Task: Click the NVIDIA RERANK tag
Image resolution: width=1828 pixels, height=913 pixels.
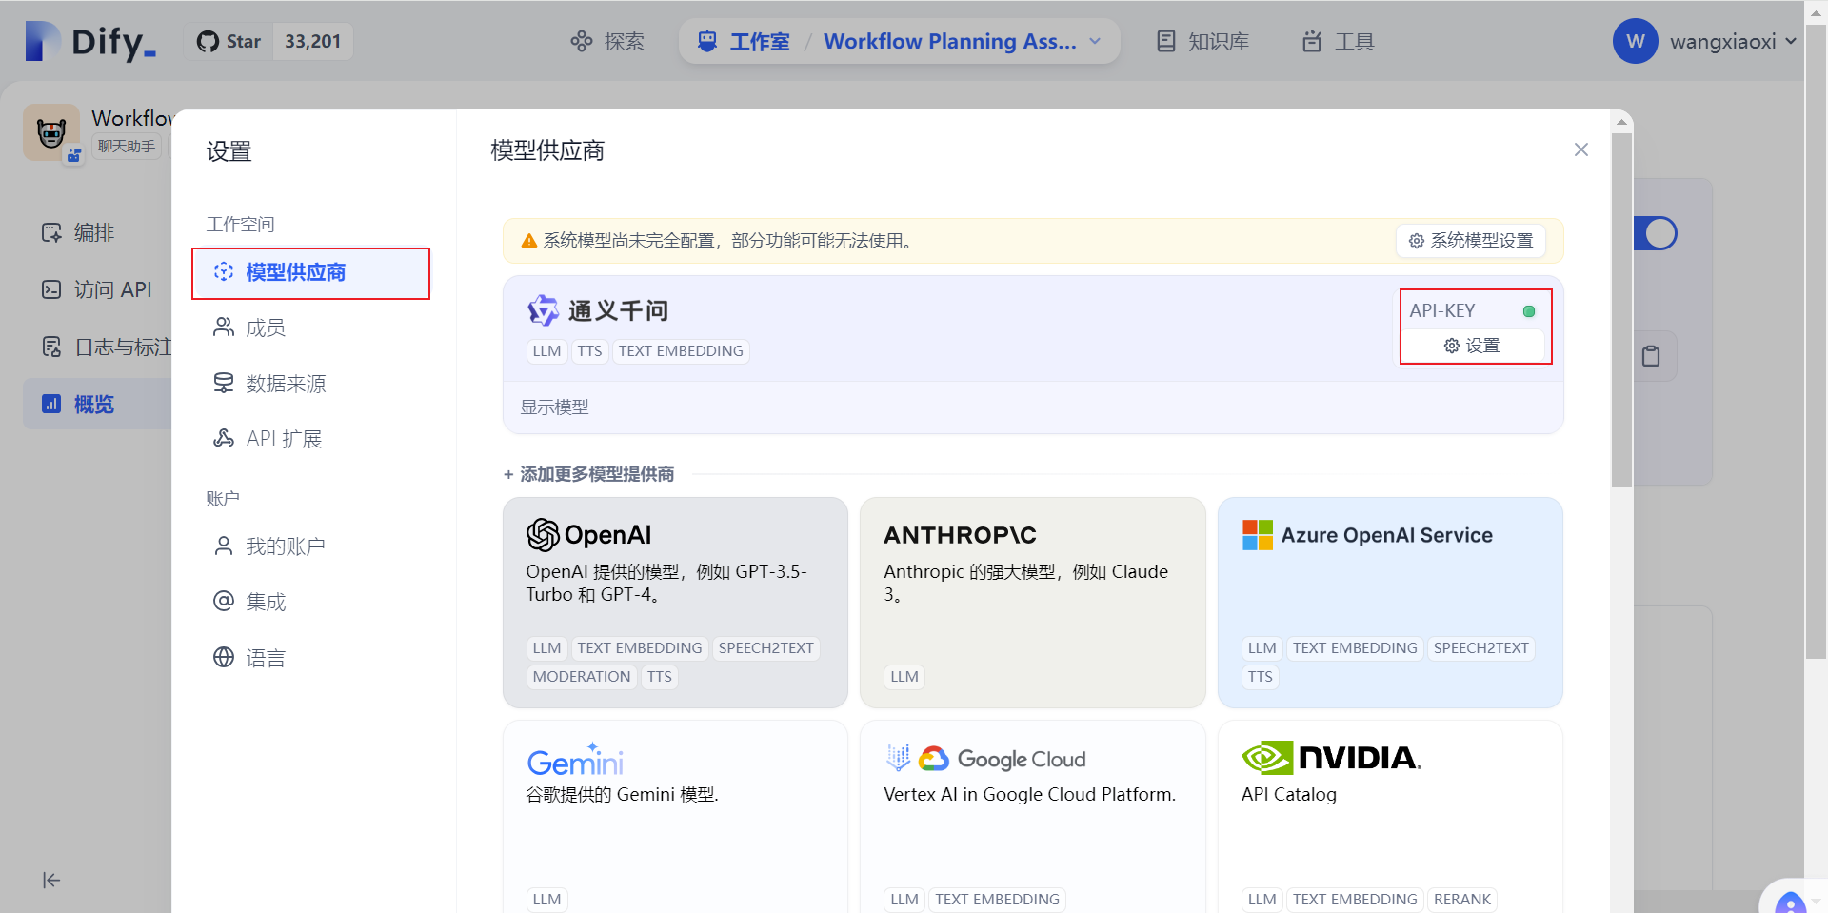Action: (1462, 900)
